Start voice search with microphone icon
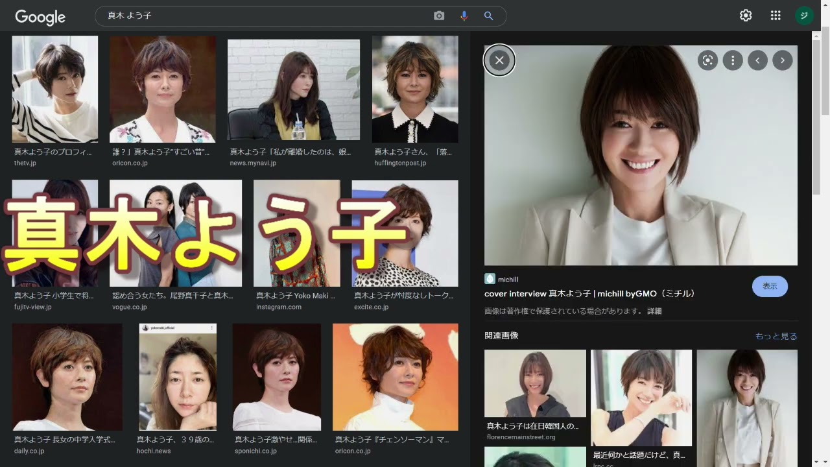This screenshot has height=467, width=830. [464, 16]
